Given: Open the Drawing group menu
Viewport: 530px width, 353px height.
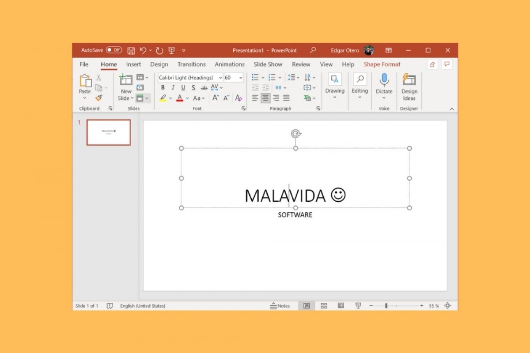Looking at the screenshot, I should point(335,86).
